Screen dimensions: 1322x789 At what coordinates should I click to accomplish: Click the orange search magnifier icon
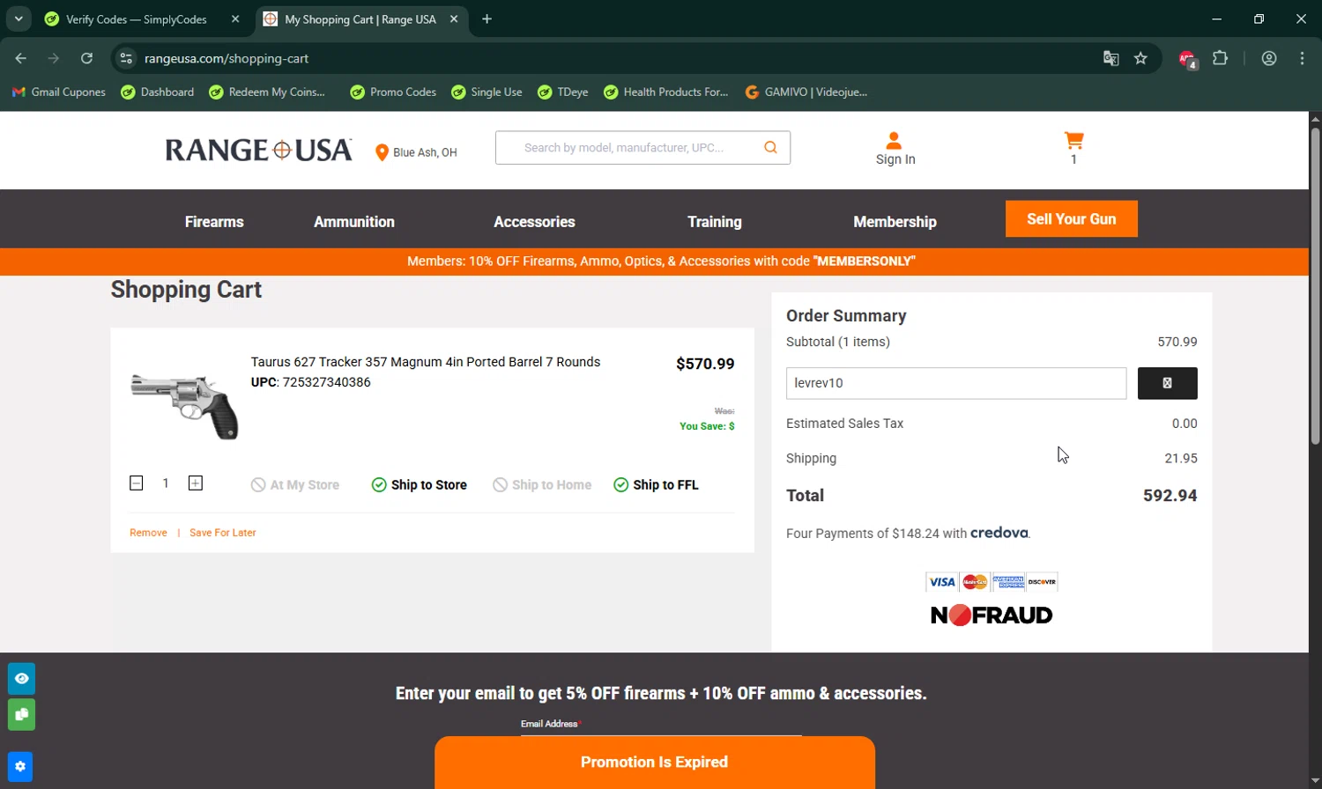[770, 148]
